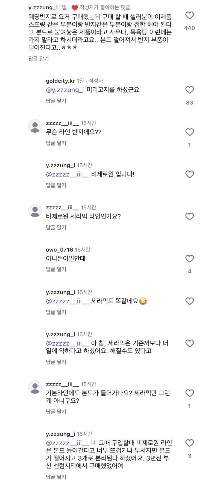205x487 pixels.
Task: Open @zzzzz__iii__ mention in "비제로원 입니다!" reply
Action: (68, 174)
